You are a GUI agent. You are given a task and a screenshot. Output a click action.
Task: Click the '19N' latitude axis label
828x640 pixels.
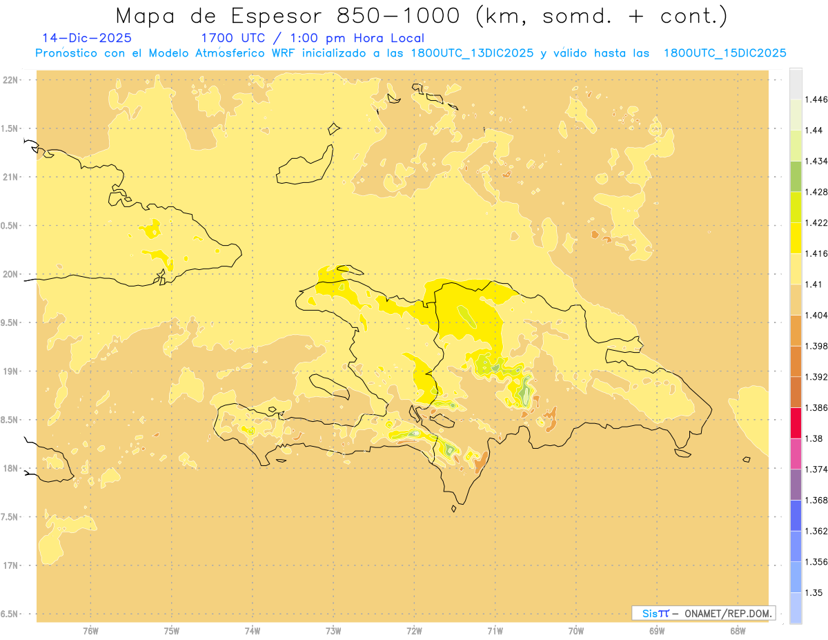tap(11, 371)
